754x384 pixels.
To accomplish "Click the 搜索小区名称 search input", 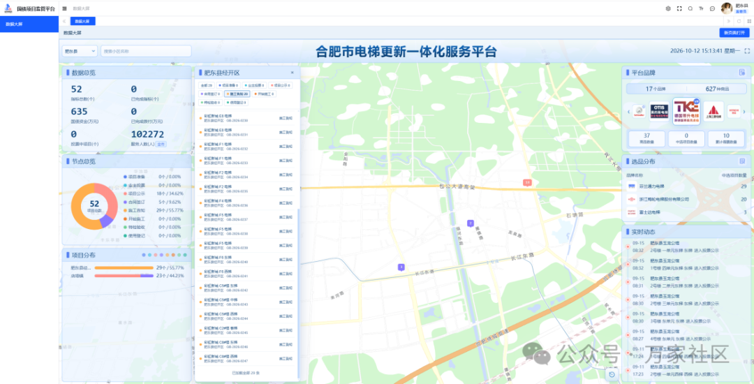I will (x=146, y=51).
